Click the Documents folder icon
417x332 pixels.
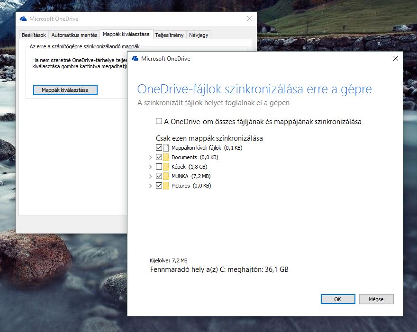(166, 157)
